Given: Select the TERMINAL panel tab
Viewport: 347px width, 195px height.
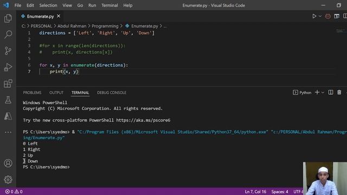Looking at the screenshot, I should 80,93.
